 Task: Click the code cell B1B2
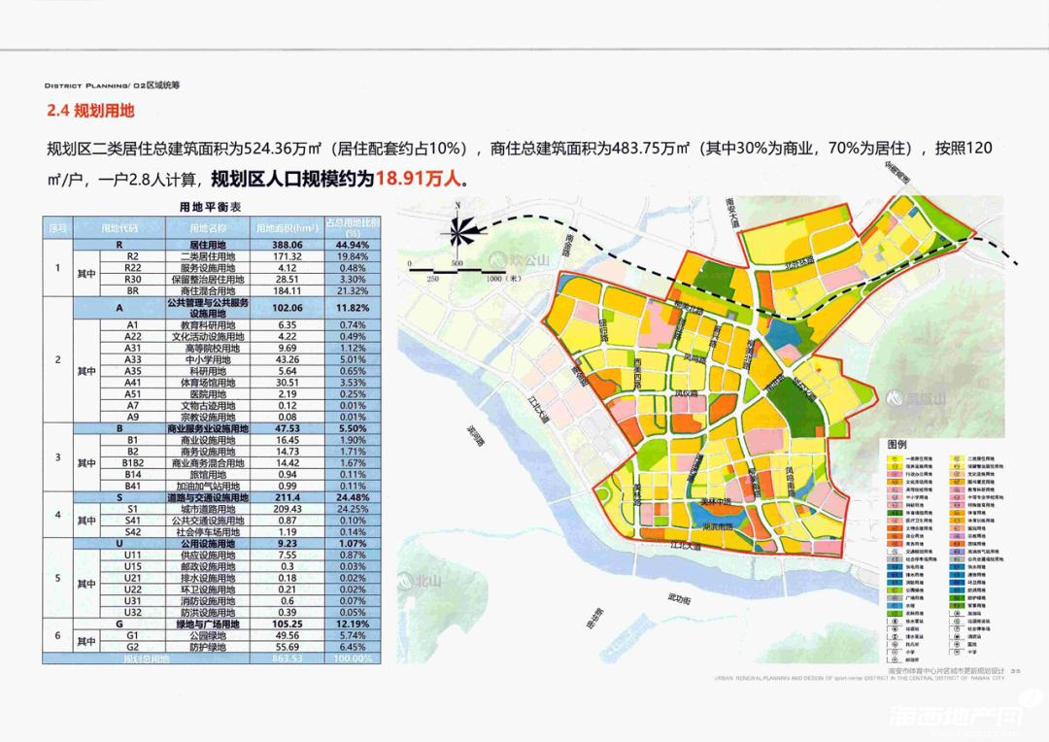pos(132,463)
